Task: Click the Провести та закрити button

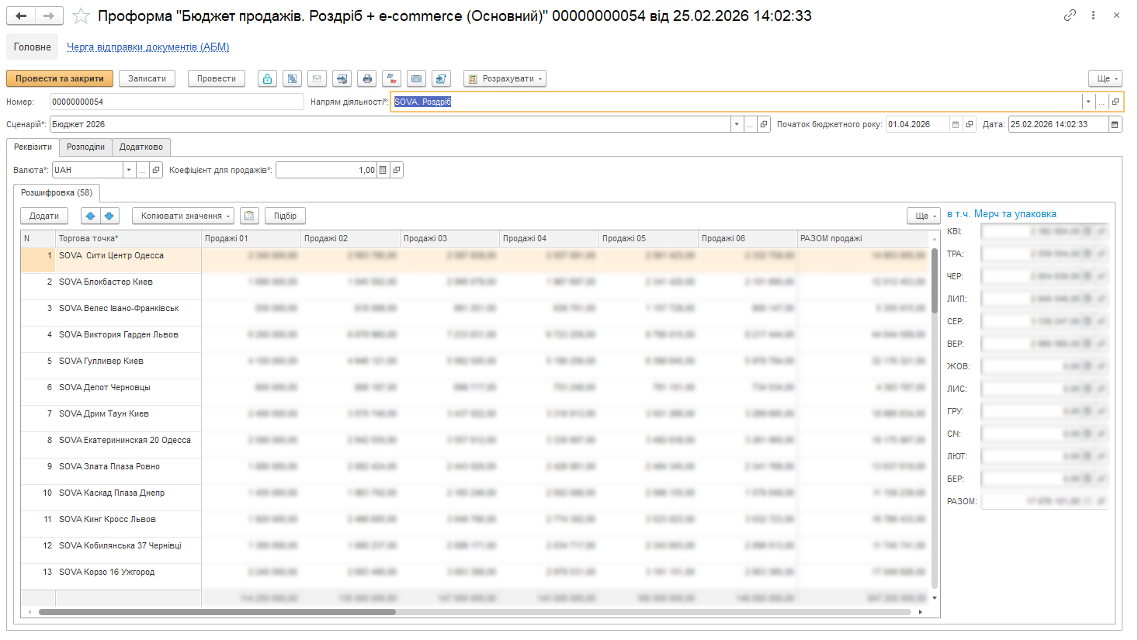Action: pos(60,78)
